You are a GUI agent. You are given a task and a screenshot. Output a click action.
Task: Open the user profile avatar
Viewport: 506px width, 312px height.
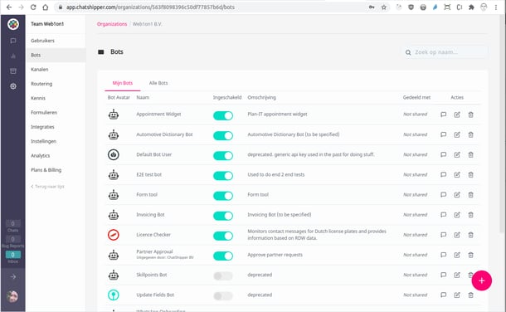point(12,296)
